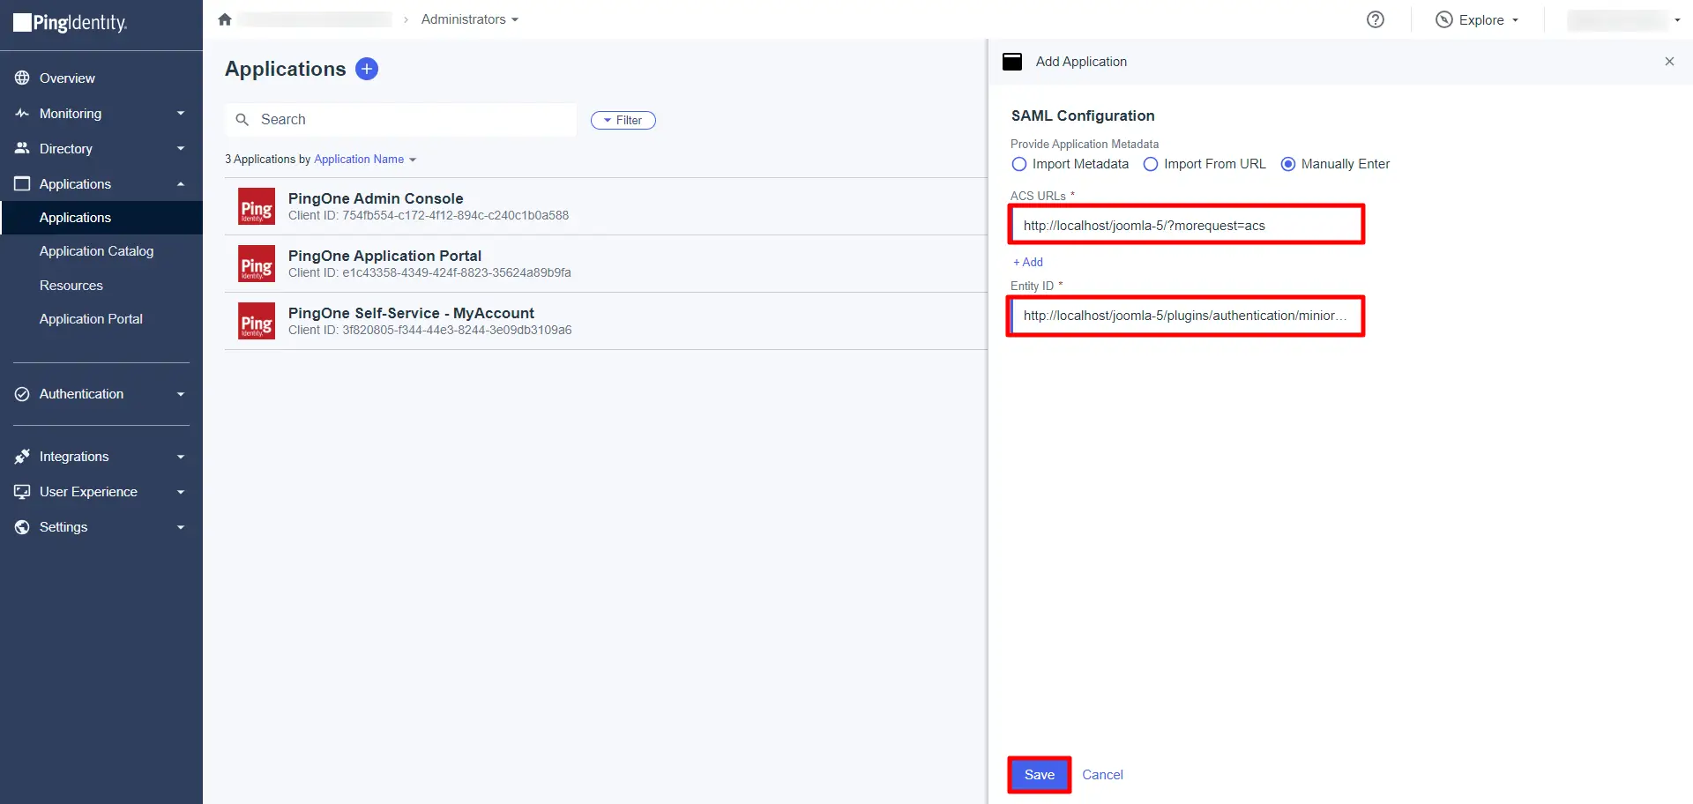The height and width of the screenshot is (804, 1693).
Task: Close the Add Application panel
Action: [1669, 62]
